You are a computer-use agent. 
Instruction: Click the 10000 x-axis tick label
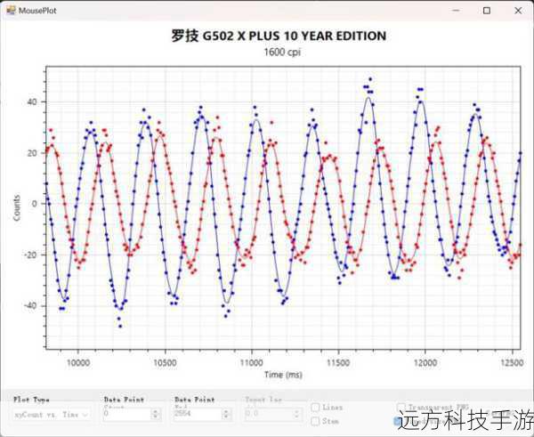tap(78, 363)
